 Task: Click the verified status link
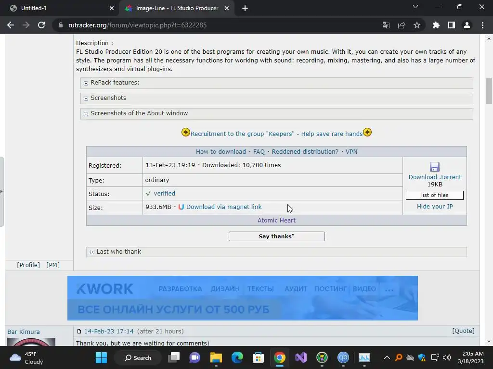coord(165,193)
